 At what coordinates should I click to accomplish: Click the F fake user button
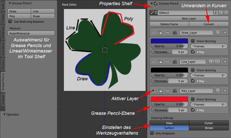tap(216, 13)
